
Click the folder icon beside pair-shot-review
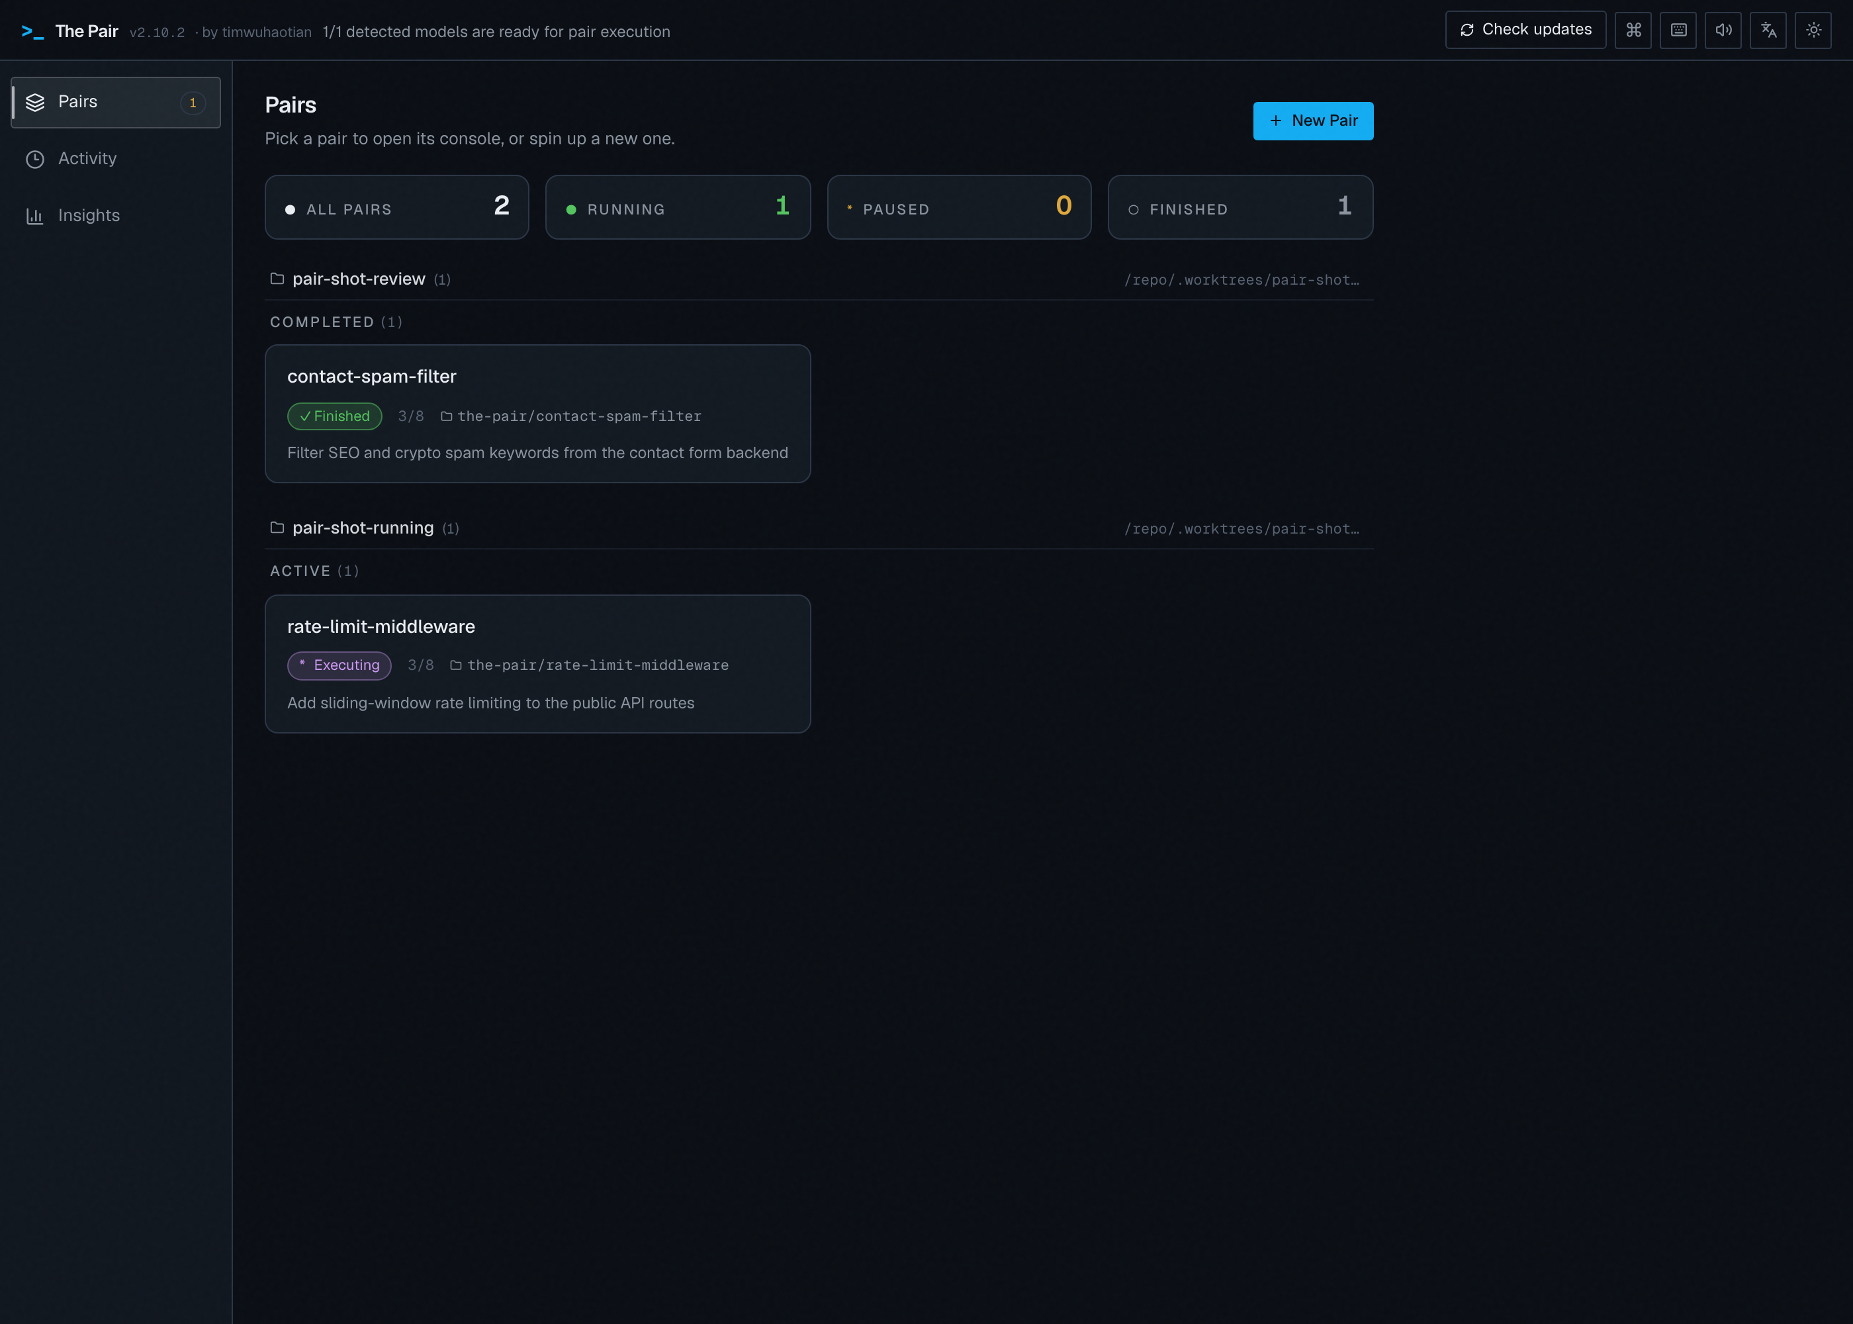tap(277, 279)
